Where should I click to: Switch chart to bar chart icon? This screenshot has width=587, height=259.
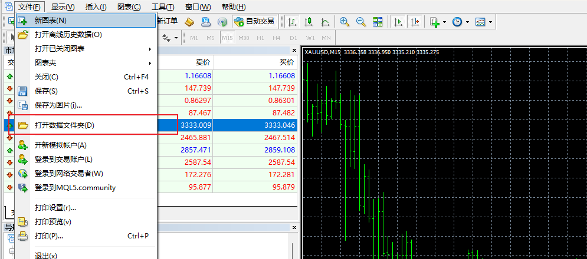[291, 22]
